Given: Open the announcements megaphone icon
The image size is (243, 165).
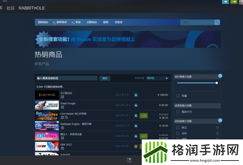Looking at the screenshot, I should coord(225,2).
